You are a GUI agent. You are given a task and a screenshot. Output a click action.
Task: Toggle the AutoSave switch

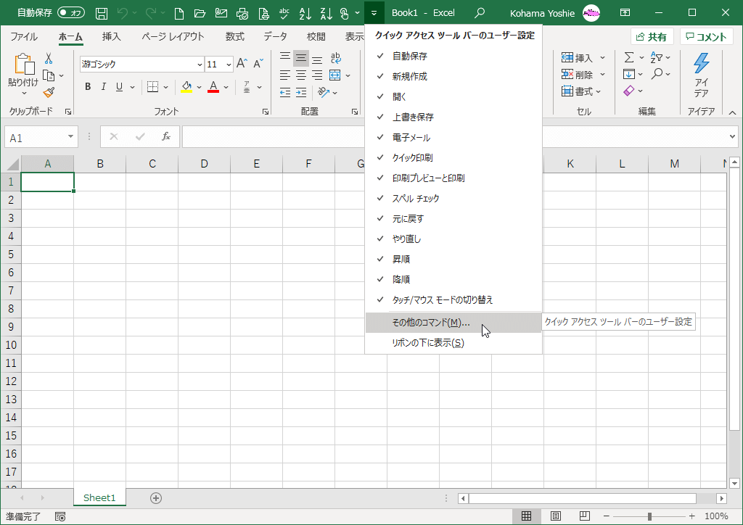(x=71, y=13)
